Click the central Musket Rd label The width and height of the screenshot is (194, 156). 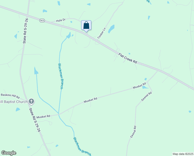91,100
